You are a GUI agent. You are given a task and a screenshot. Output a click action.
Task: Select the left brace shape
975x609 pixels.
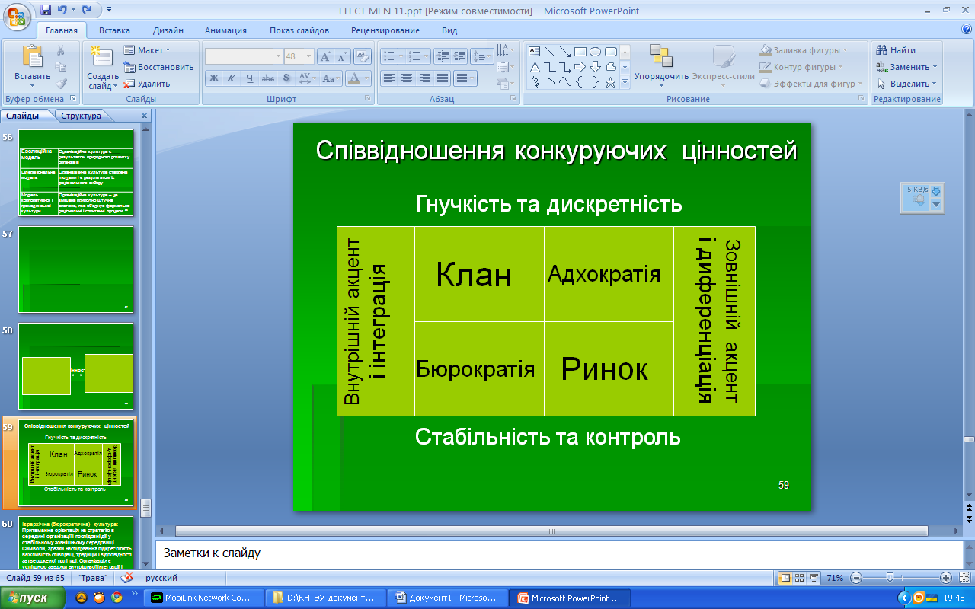click(x=580, y=82)
